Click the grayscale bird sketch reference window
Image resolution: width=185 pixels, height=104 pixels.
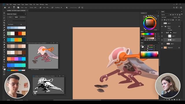(48, 86)
